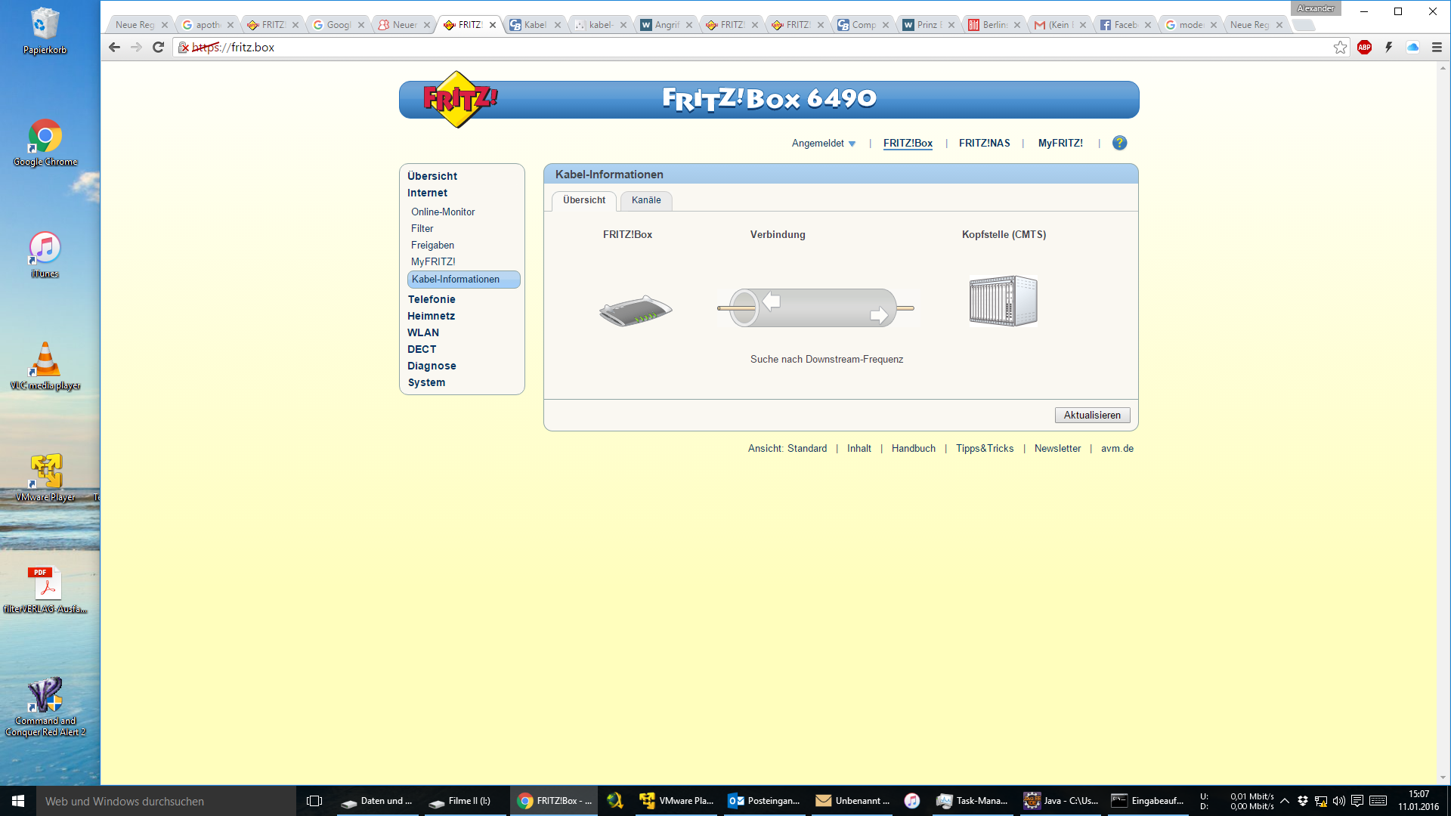Click the AdBlock Plus extension icon

[1364, 47]
